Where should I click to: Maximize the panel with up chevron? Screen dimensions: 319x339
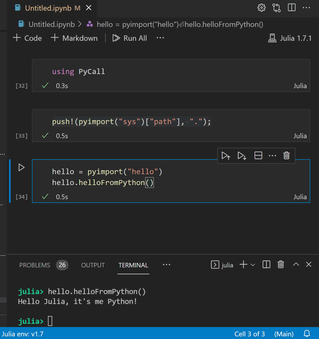[x=296, y=264]
